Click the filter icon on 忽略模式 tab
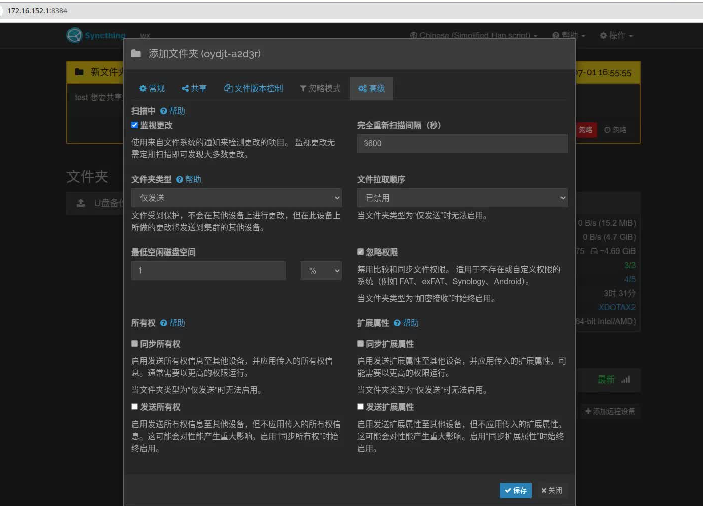This screenshot has height=506, width=703. click(x=303, y=88)
